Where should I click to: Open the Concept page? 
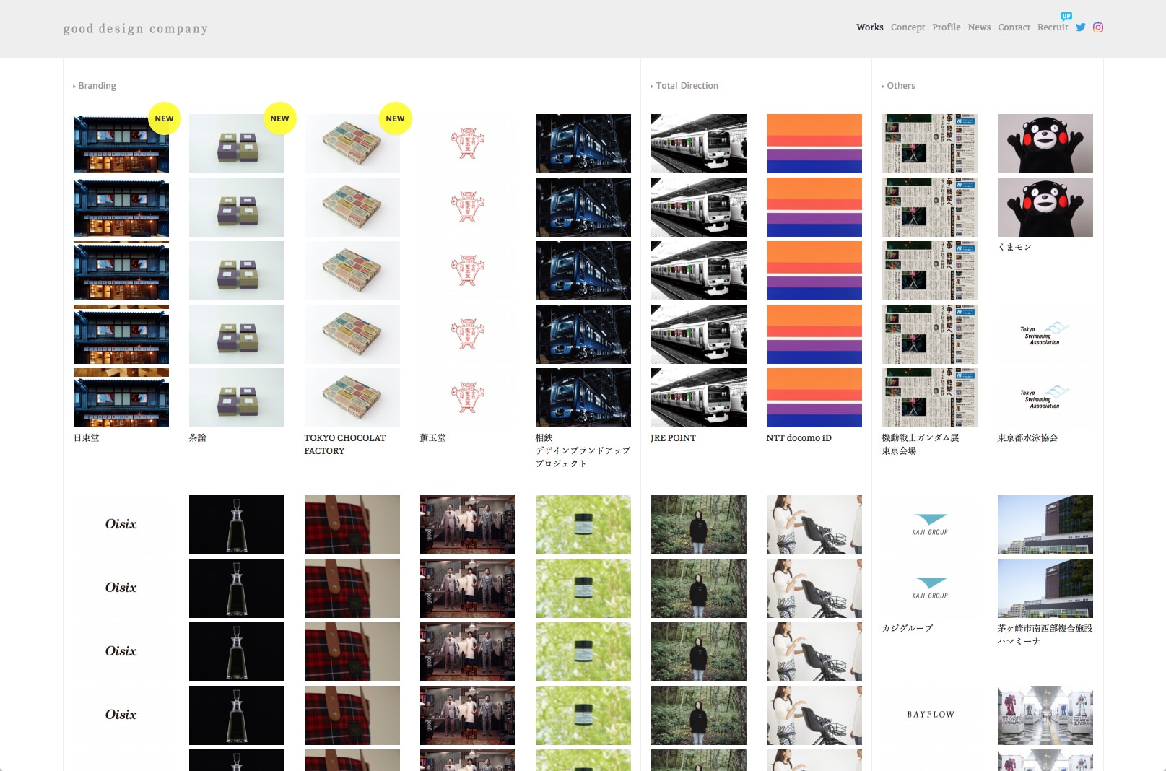coord(908,27)
